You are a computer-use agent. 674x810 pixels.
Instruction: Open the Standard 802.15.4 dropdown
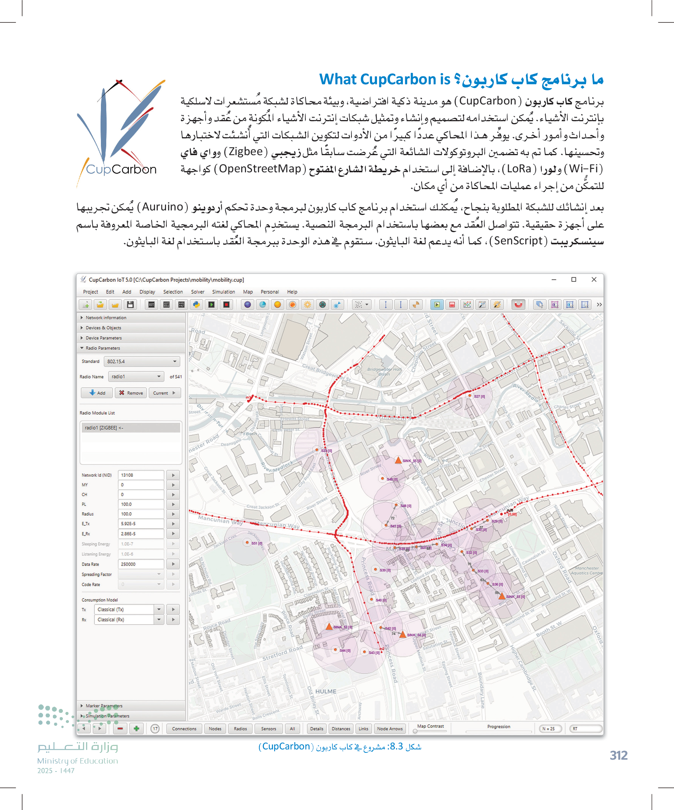[x=142, y=361]
